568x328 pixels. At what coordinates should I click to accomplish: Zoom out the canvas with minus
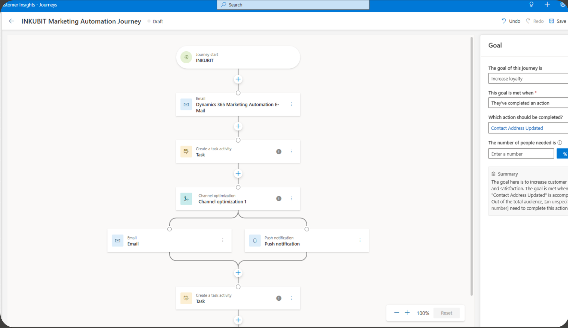click(x=397, y=313)
